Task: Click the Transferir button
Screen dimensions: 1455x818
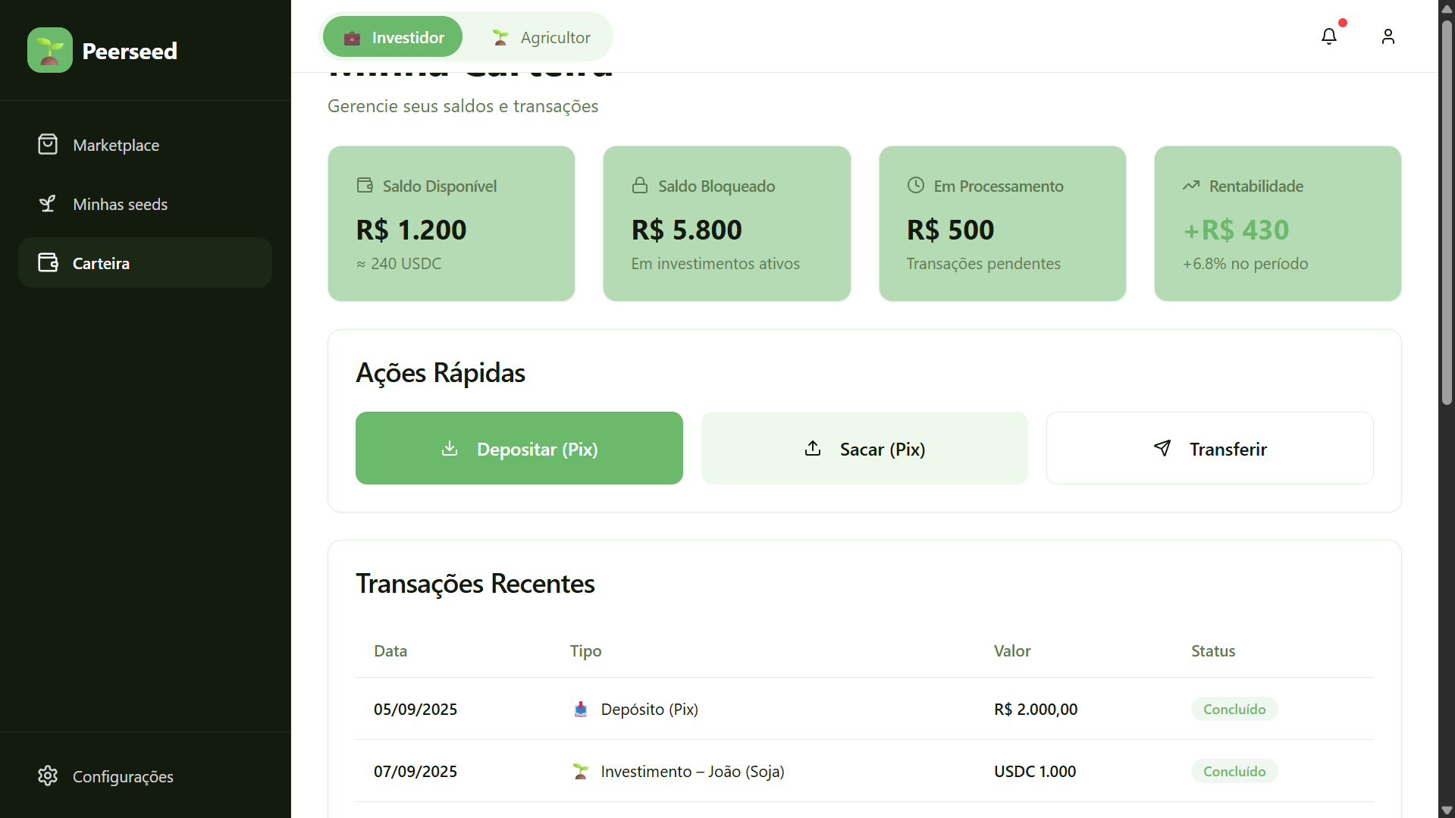Action: point(1209,449)
